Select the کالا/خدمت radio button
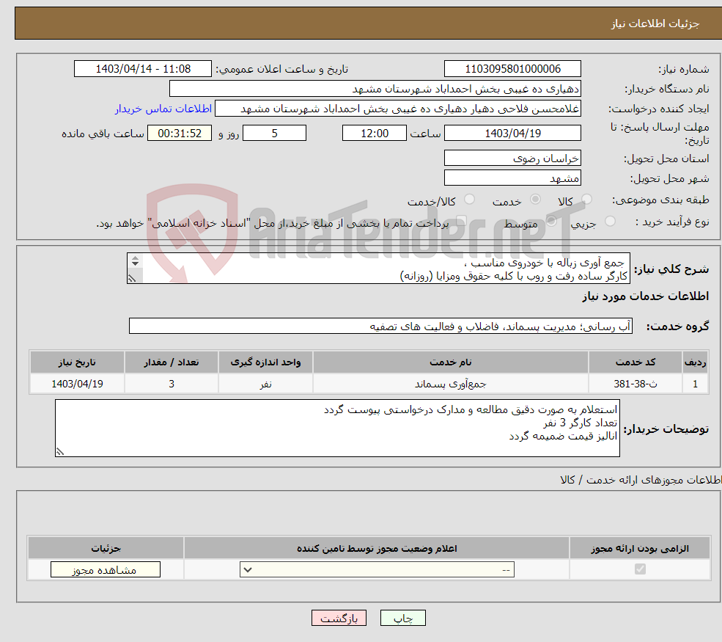Image resolution: width=722 pixels, height=642 pixels. point(469,200)
